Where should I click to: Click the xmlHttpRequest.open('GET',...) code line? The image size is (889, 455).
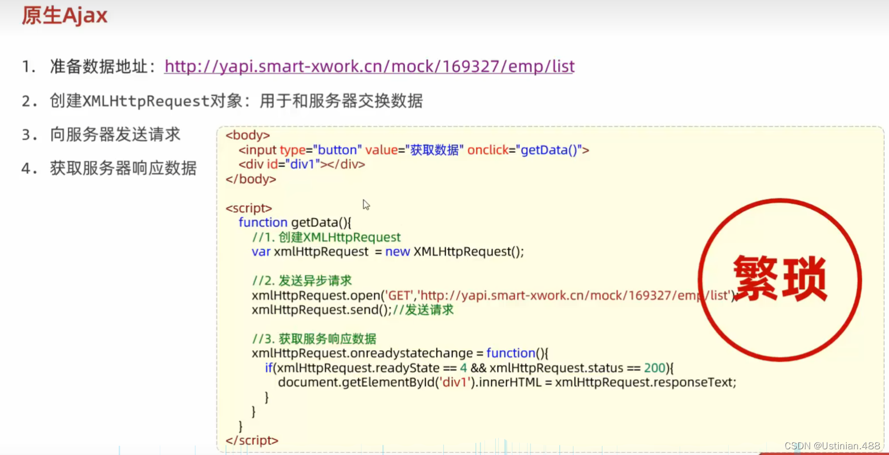click(494, 295)
